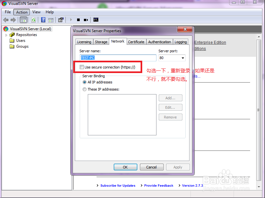Screen dimensions: 265x198
Task: Open the Help toolbar icon
Action: pyautogui.click(x=43, y=20)
